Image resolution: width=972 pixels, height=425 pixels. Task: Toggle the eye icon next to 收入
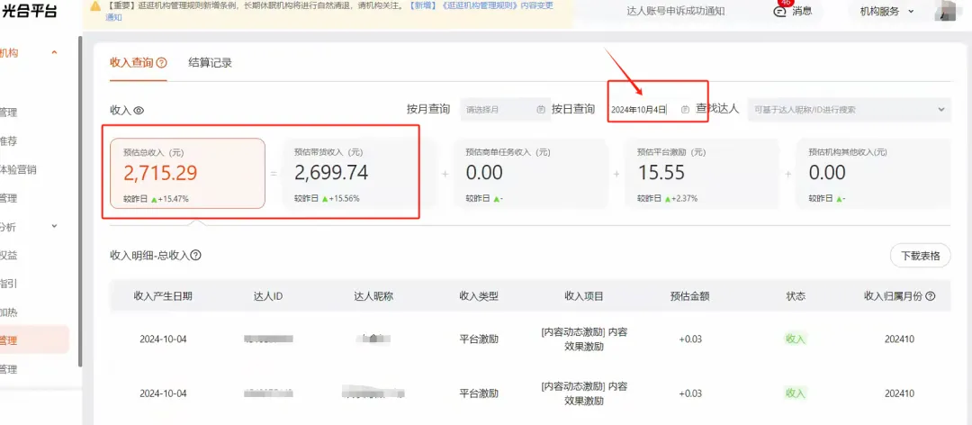coord(139,111)
